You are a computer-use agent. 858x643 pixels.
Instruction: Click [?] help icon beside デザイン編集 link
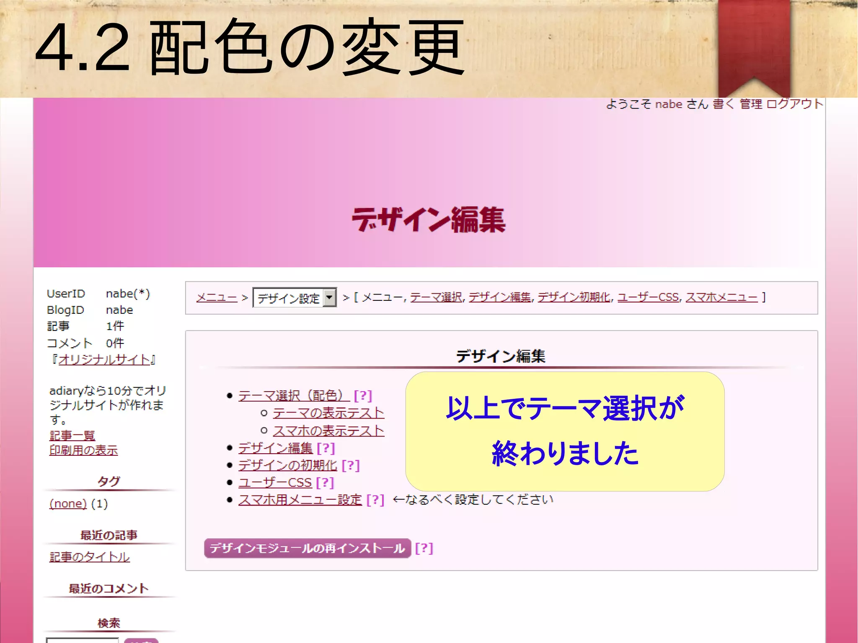pyautogui.click(x=326, y=448)
